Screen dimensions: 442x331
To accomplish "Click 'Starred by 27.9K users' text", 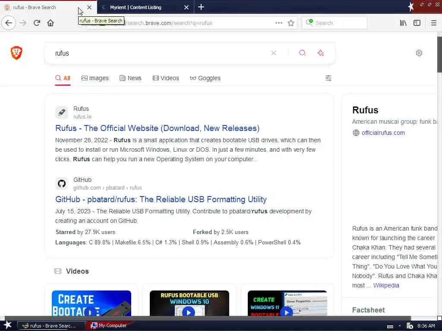I will pyautogui.click(x=85, y=232).
